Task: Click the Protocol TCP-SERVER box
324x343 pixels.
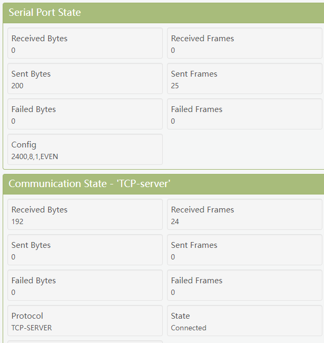Action: [x=85, y=321]
